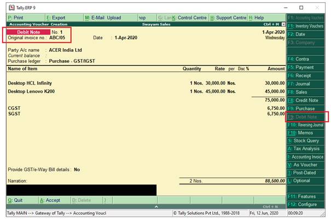Screen dimensions: 331x219
Task: Expand the bottom panel caret arrow
Action: tap(155, 206)
